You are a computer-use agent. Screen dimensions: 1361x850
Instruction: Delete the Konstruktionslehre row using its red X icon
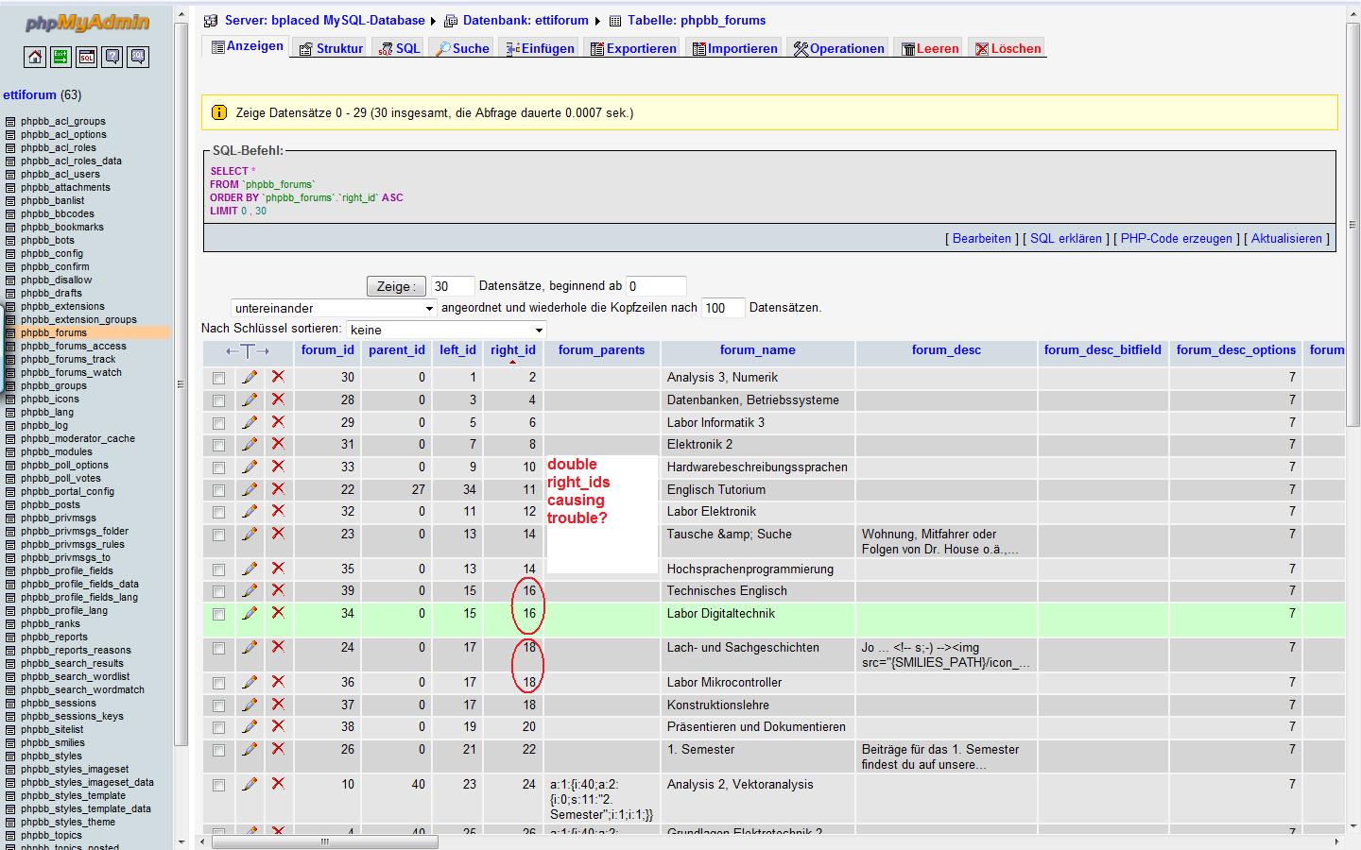point(278,705)
